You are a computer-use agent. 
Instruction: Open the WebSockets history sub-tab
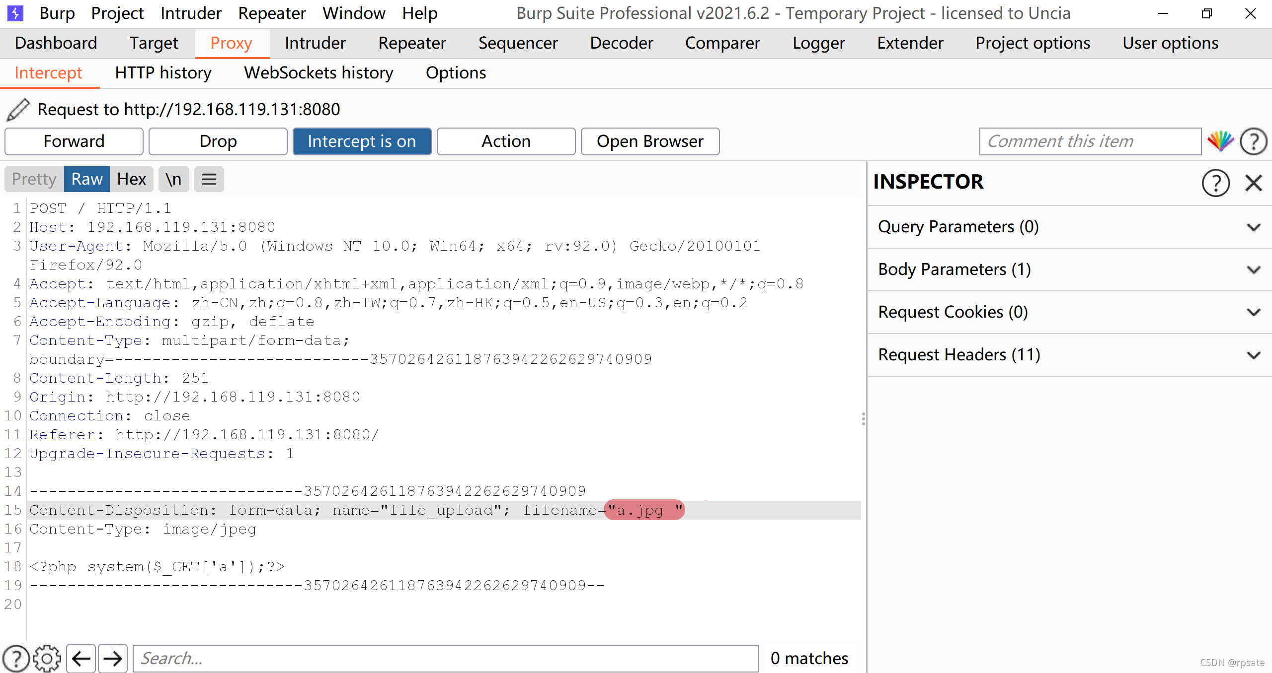click(x=319, y=73)
